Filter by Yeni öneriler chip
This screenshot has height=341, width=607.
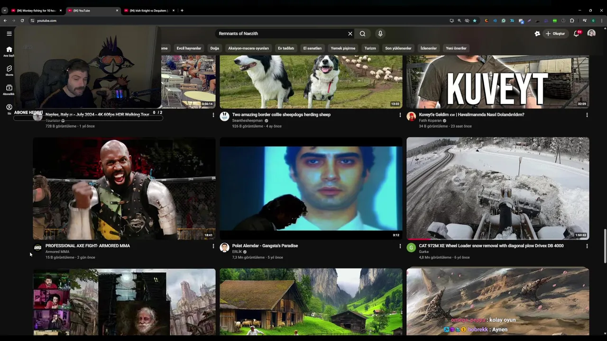(456, 48)
